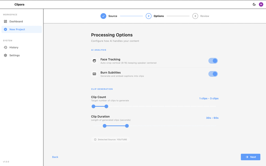266x166 pixels.
Task: Open Dashboard from the sidebar
Action: pos(16,21)
